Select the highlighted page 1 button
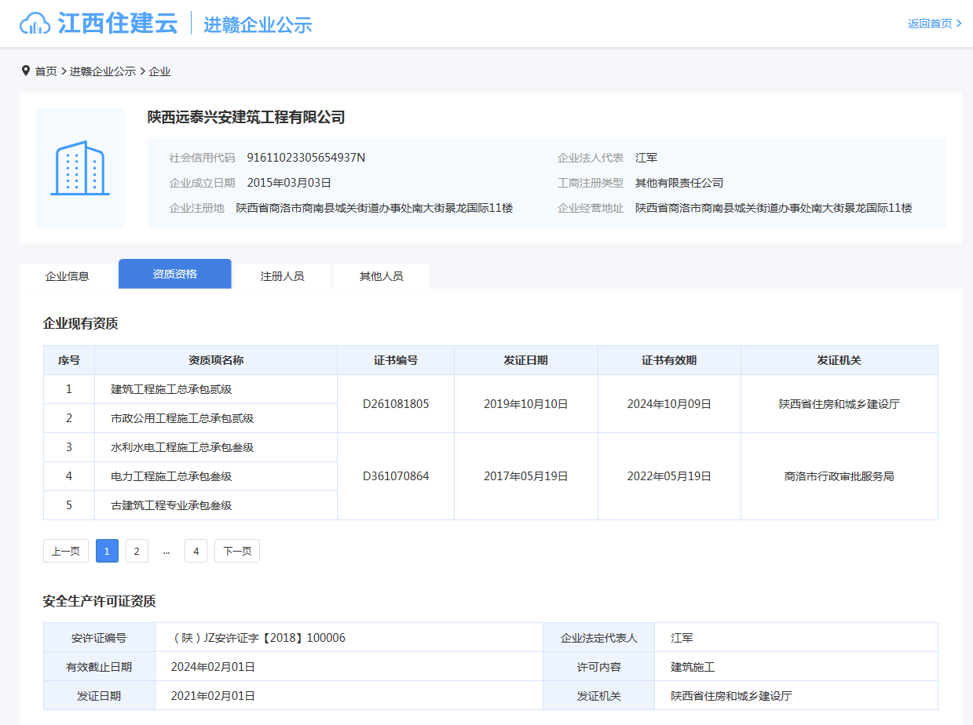The width and height of the screenshot is (973, 725). pyautogui.click(x=107, y=551)
